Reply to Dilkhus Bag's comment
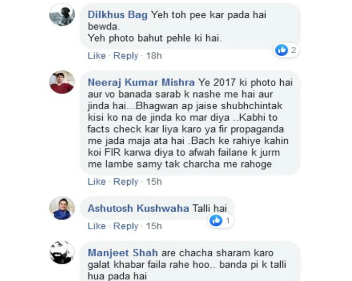352x281 pixels. point(126,56)
